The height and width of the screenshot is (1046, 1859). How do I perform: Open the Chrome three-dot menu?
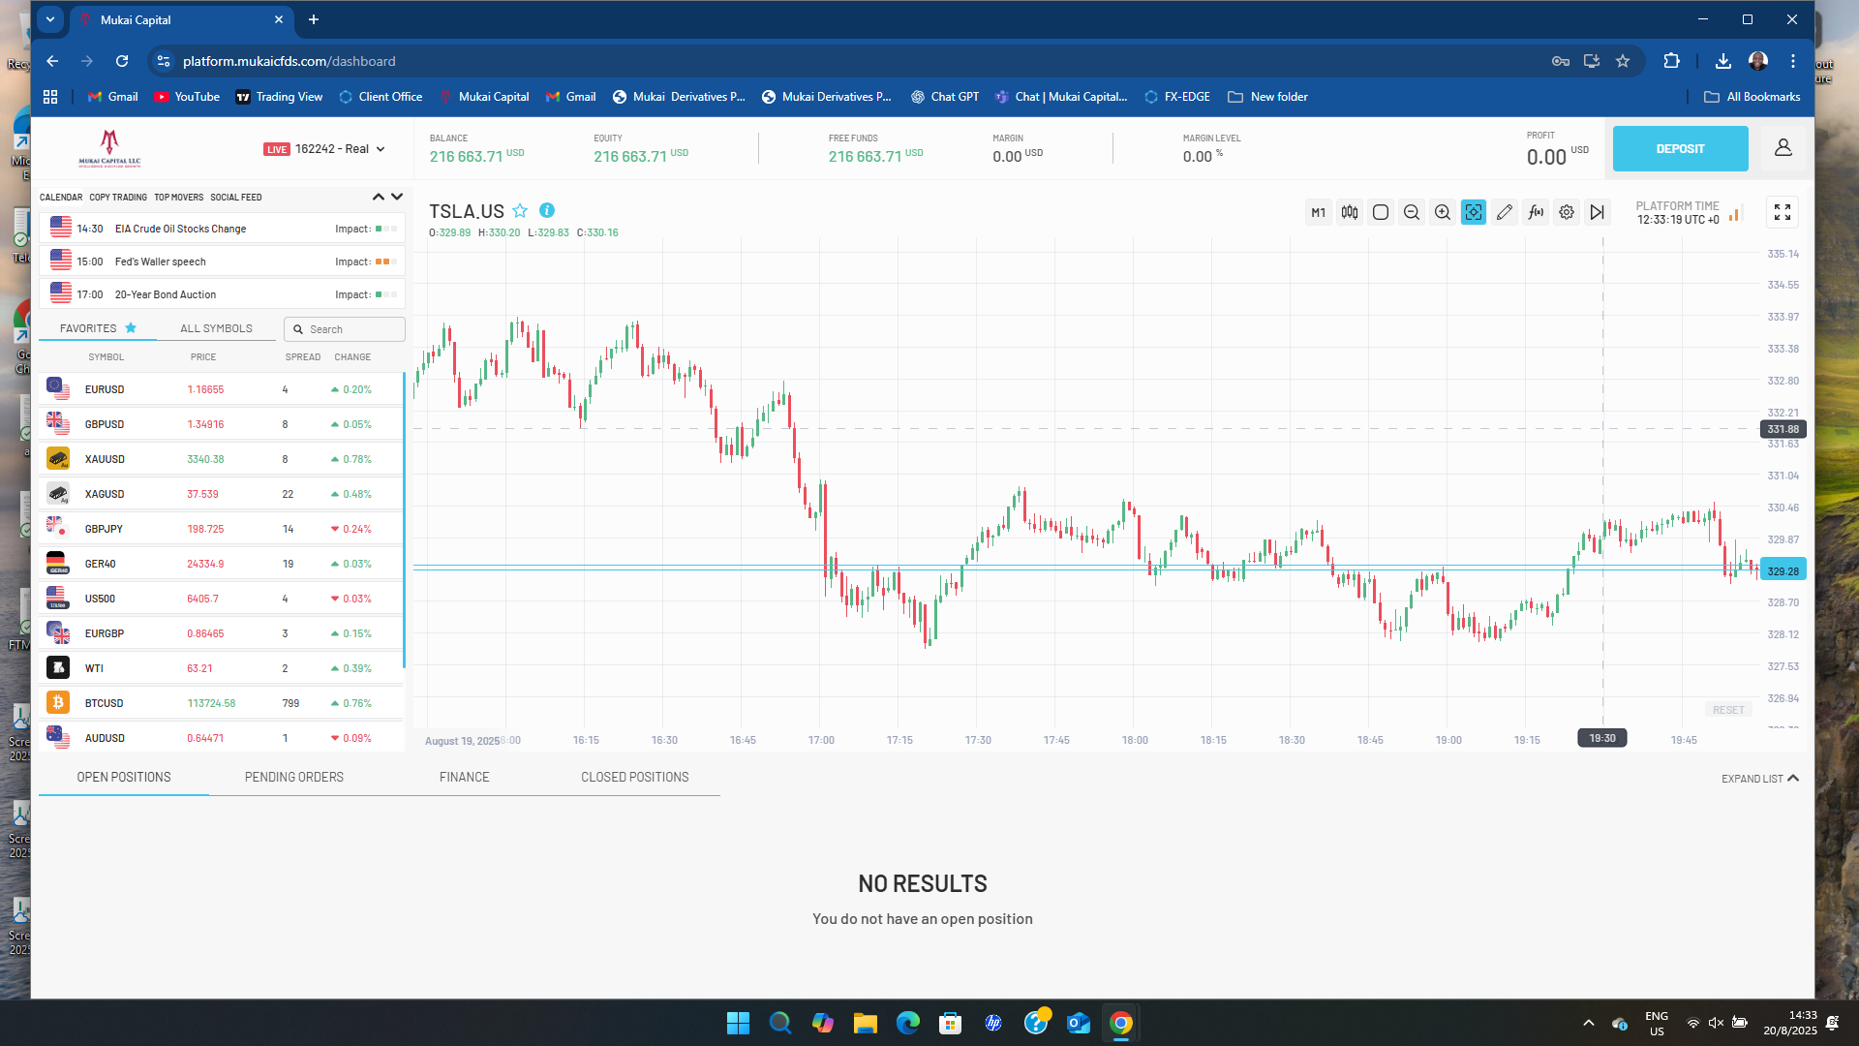pyautogui.click(x=1793, y=61)
